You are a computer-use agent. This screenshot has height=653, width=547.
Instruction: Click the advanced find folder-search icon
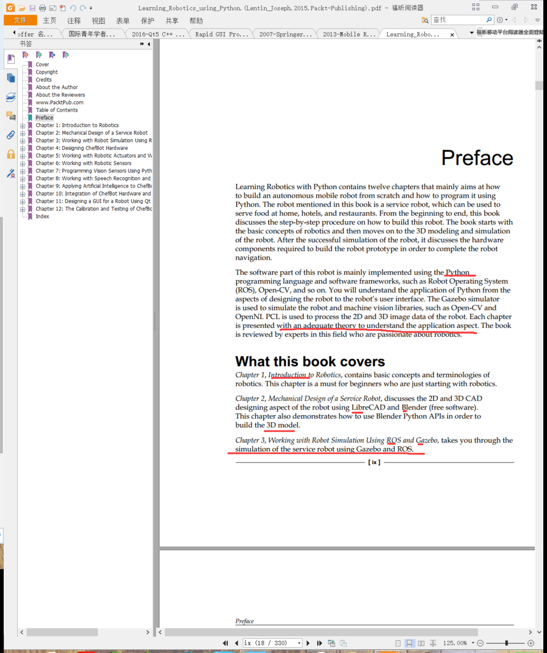(x=425, y=20)
